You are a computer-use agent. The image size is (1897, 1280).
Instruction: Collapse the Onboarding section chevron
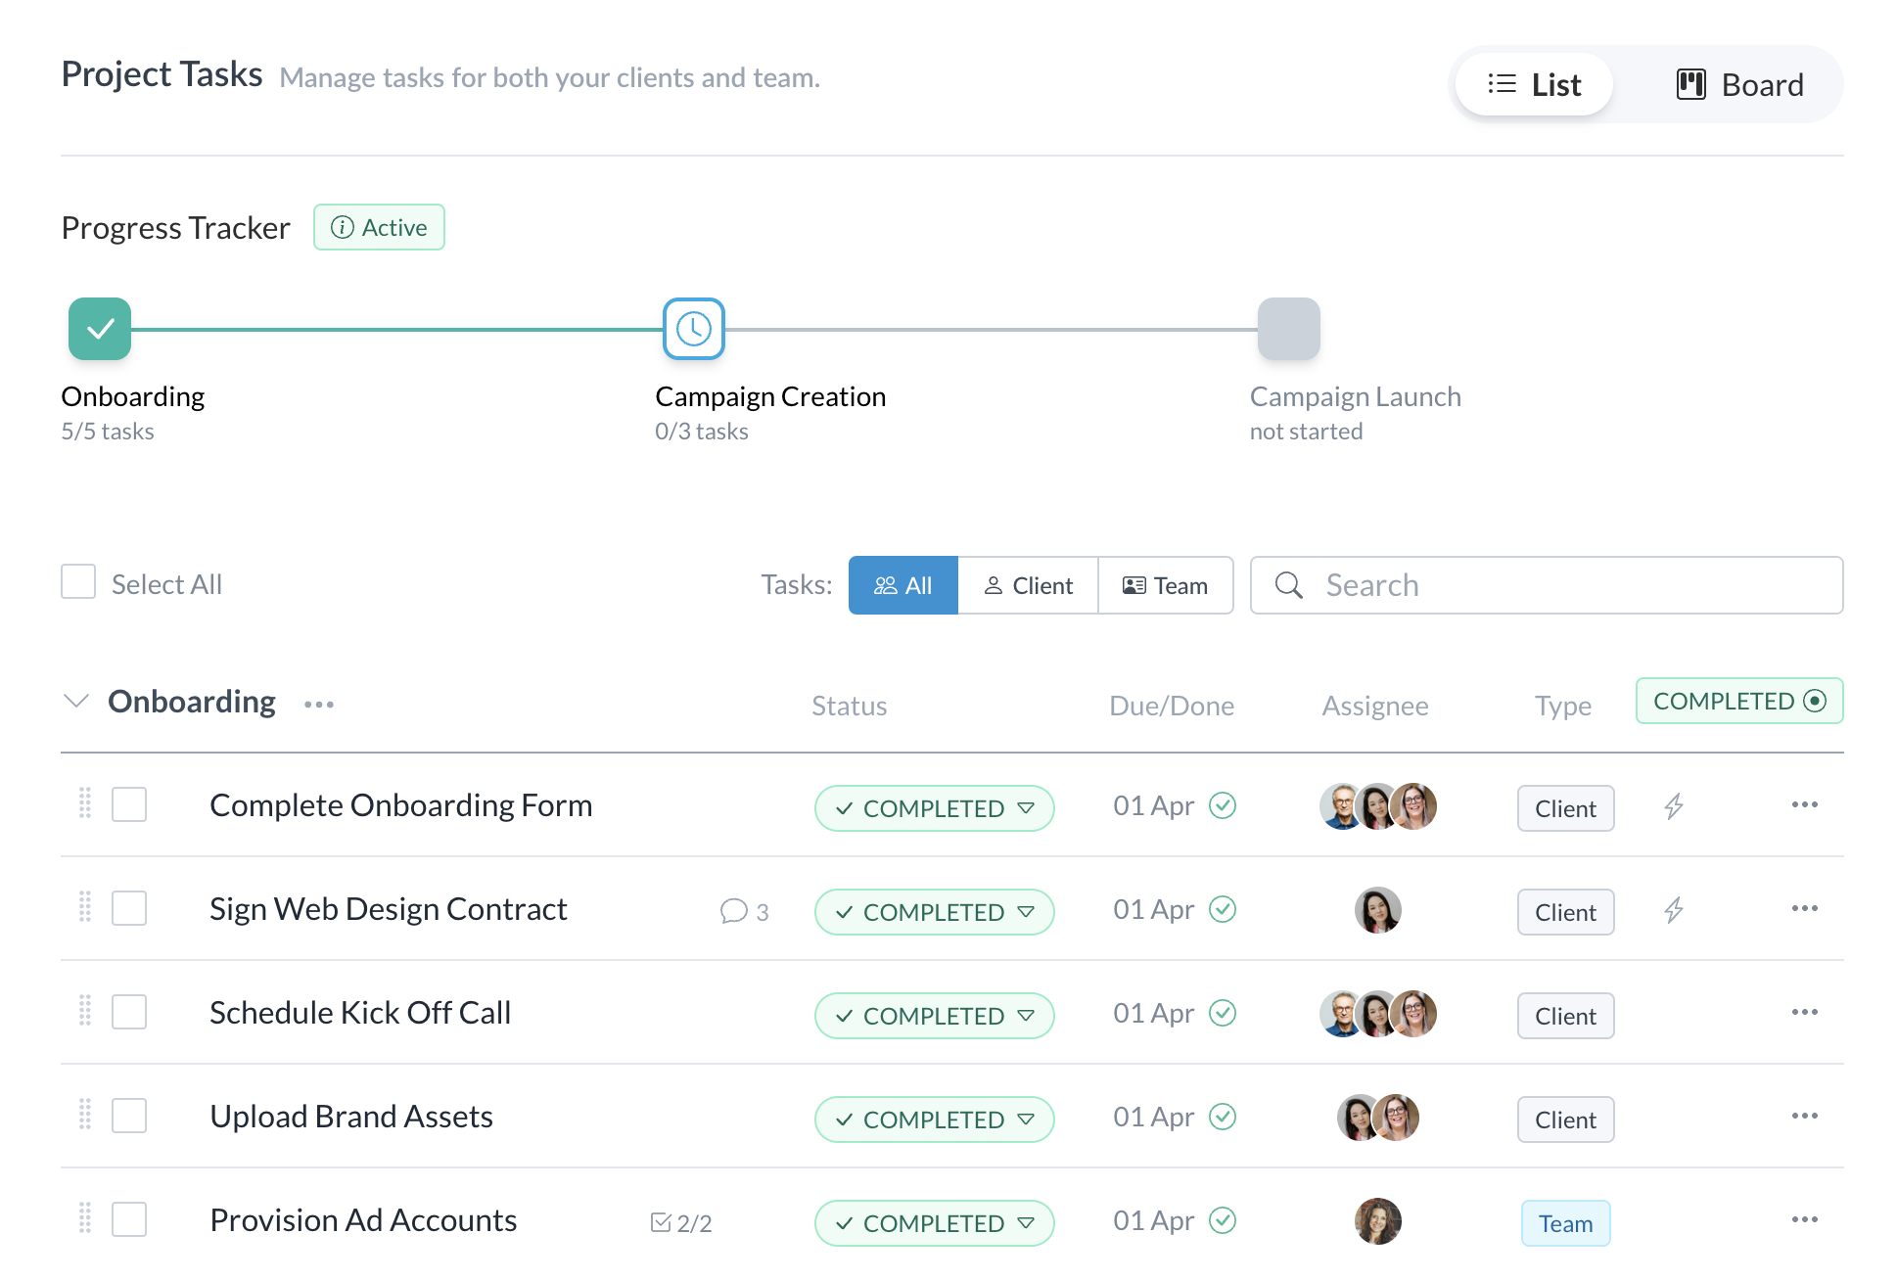point(76,701)
